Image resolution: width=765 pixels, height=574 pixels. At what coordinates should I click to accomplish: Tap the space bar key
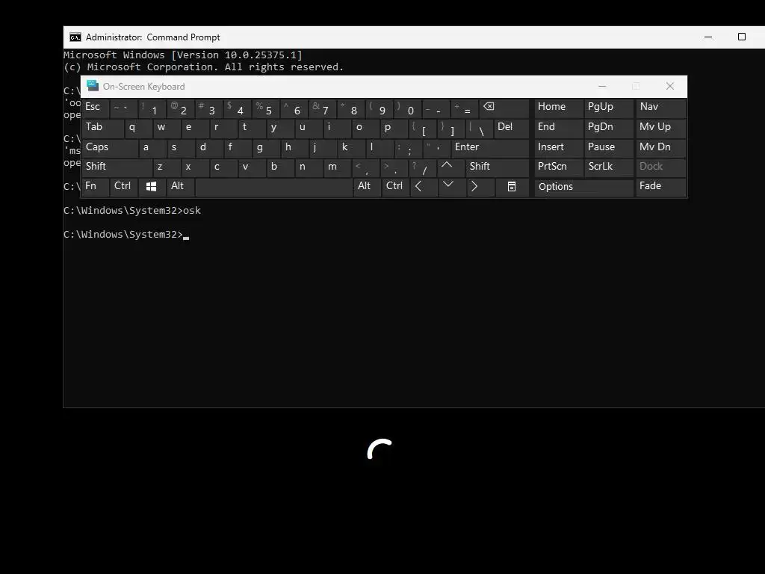point(273,187)
